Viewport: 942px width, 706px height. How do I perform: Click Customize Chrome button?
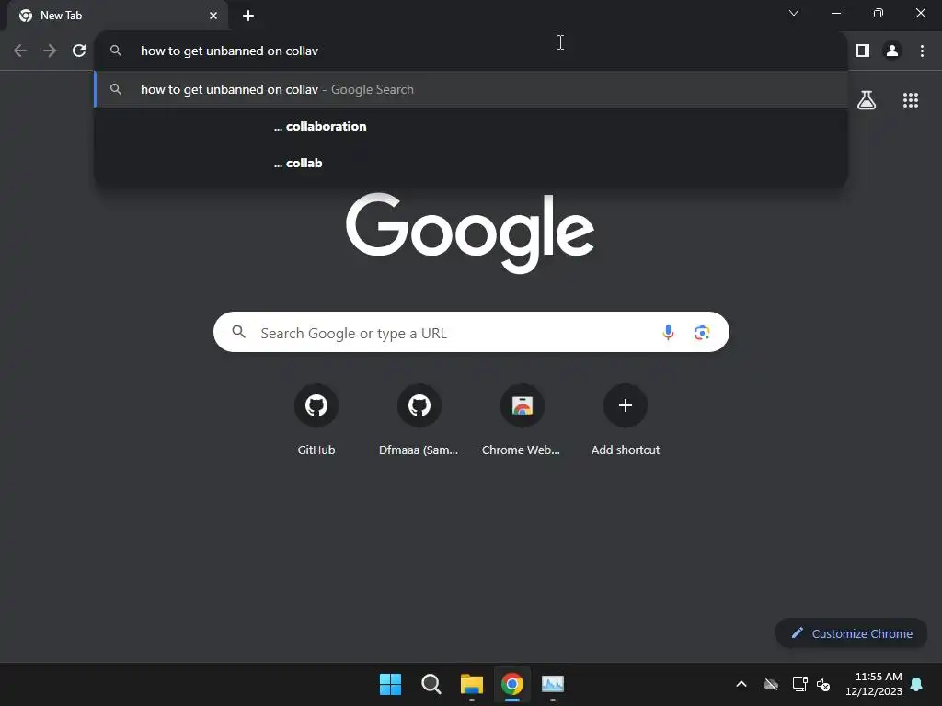point(851,633)
